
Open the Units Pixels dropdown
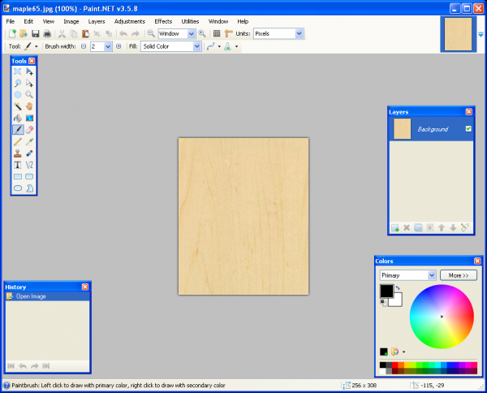pos(299,33)
